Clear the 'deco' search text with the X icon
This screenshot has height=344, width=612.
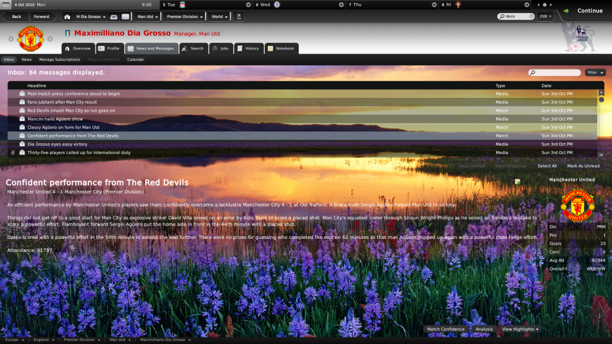click(531, 16)
